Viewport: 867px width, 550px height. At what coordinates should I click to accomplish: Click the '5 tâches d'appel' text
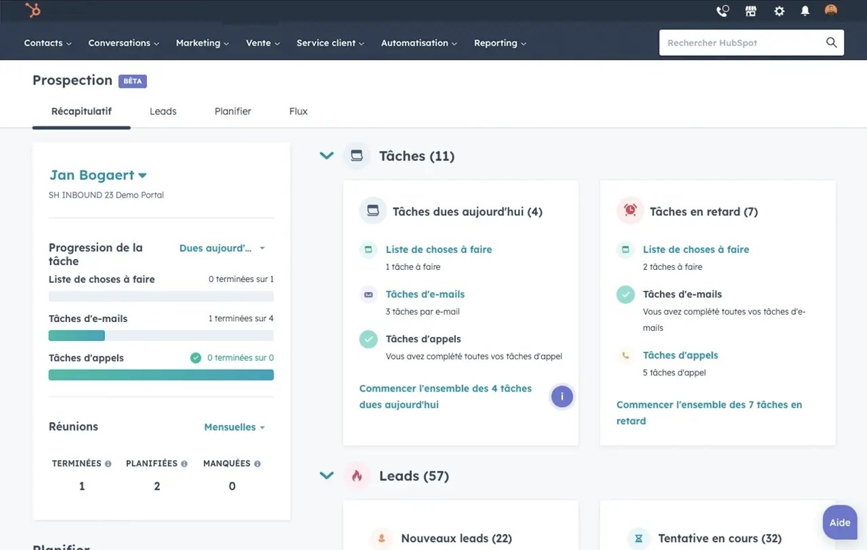pyautogui.click(x=675, y=373)
